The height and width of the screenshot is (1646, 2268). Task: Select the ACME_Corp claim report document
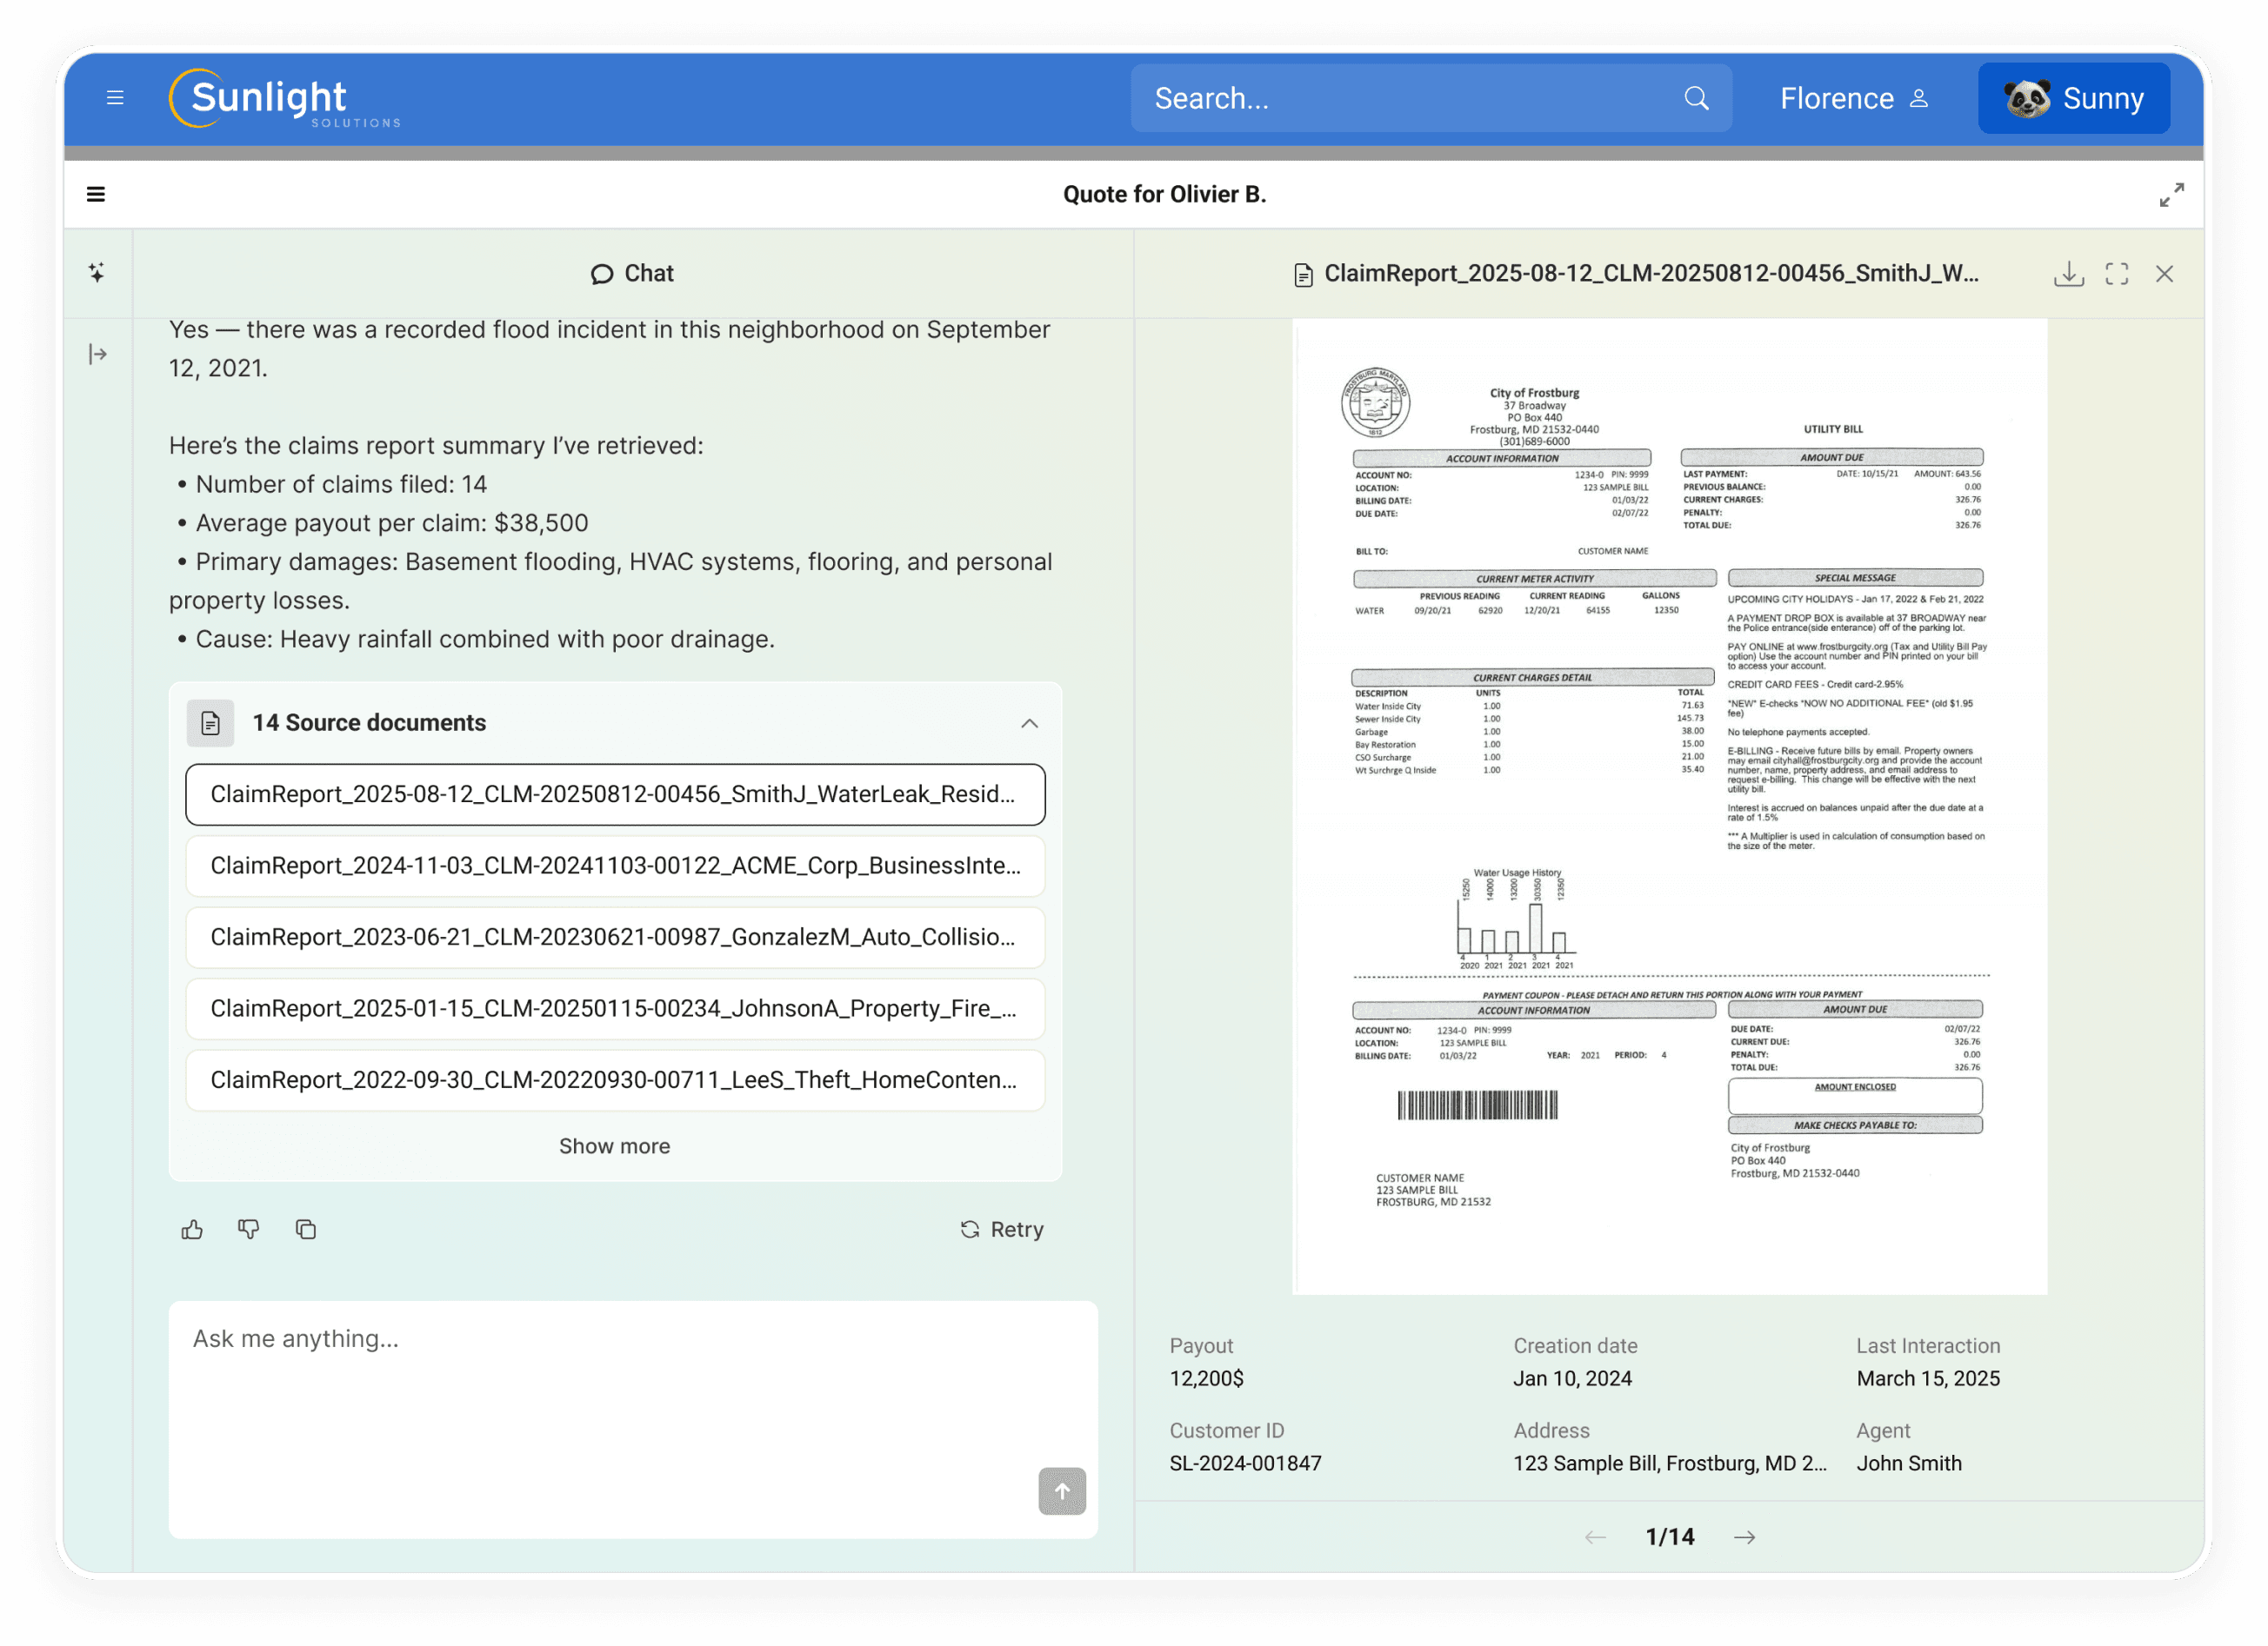(x=615, y=866)
